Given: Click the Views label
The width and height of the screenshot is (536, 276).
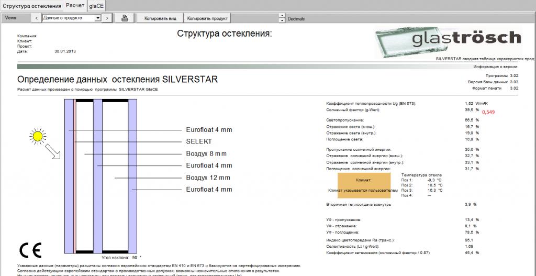Looking at the screenshot, I should click(x=10, y=18).
